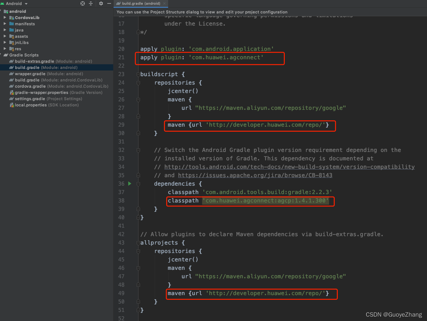
Task: Expand the java folder
Action: pos(5,30)
